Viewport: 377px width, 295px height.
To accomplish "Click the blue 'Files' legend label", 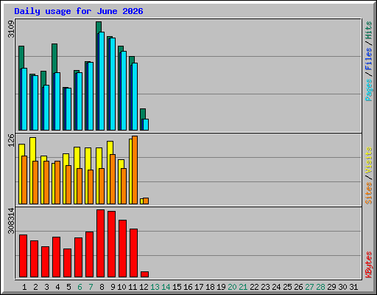I will (368, 58).
